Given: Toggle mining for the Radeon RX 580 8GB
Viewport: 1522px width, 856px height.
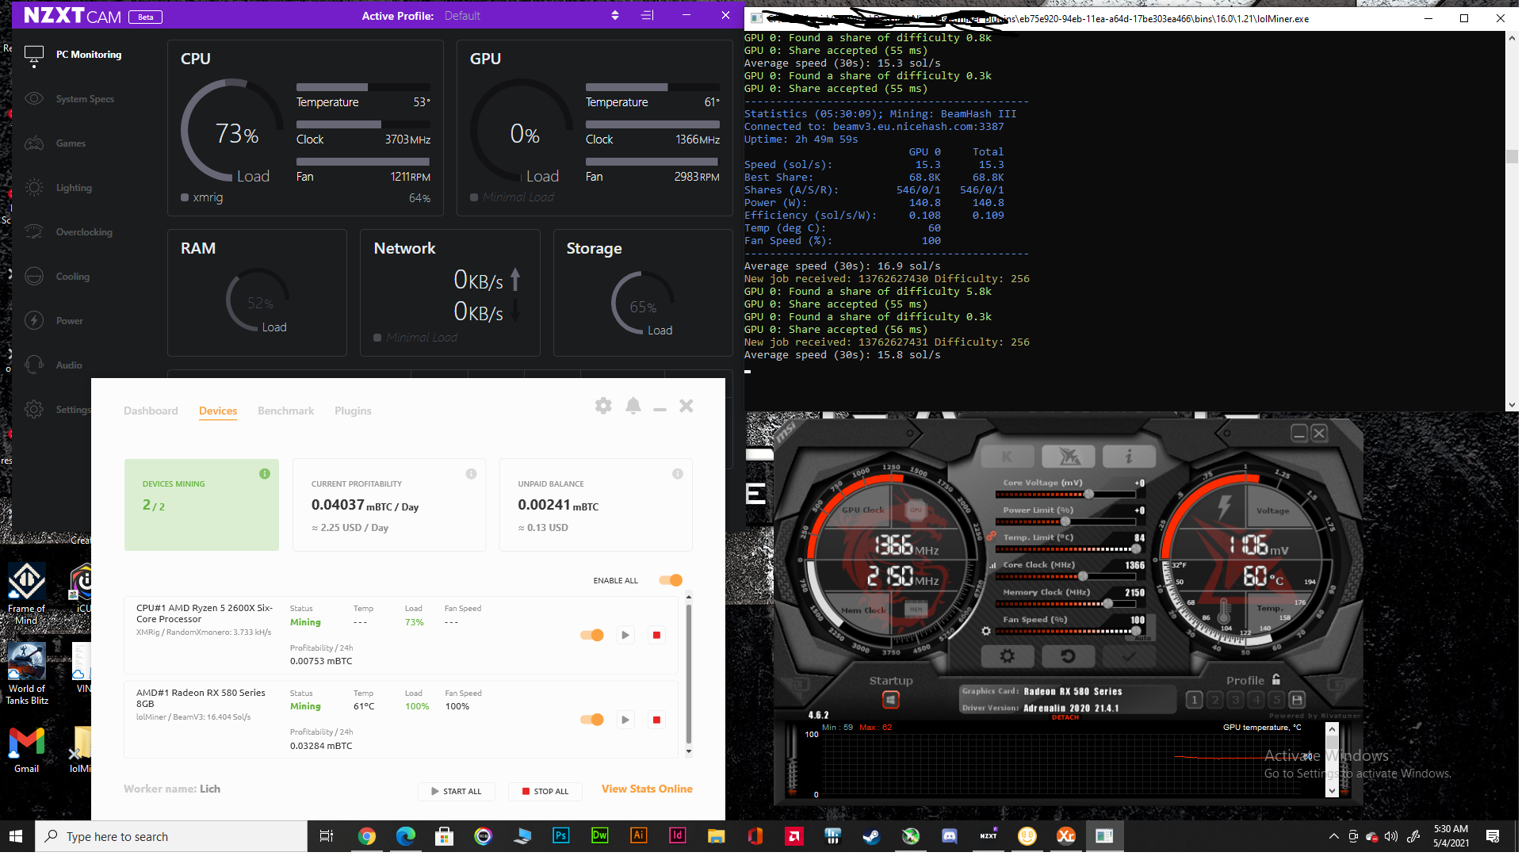Looking at the screenshot, I should [592, 720].
